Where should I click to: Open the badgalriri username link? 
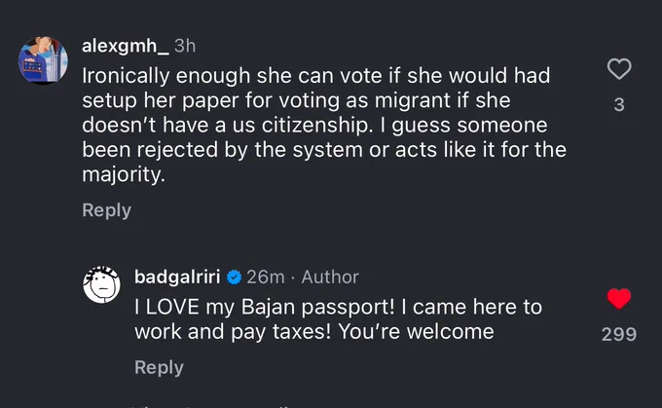point(177,278)
